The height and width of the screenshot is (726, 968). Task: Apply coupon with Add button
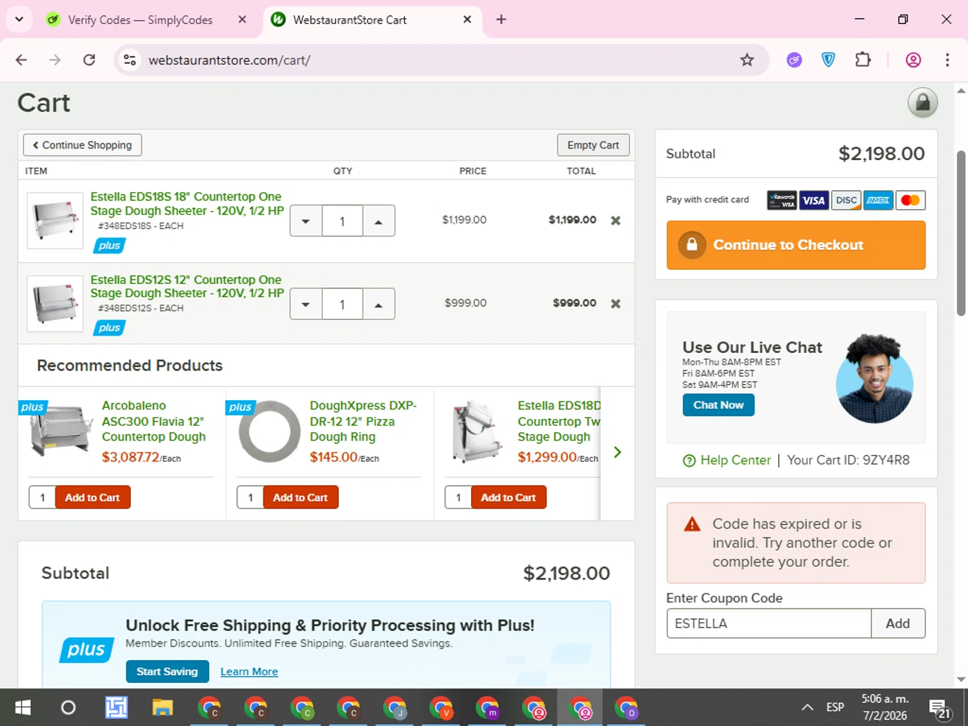tap(898, 623)
